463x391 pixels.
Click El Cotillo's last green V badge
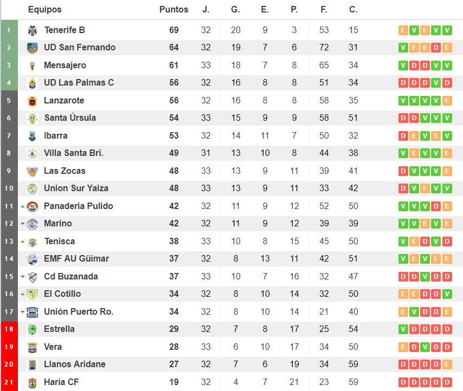pos(447,294)
